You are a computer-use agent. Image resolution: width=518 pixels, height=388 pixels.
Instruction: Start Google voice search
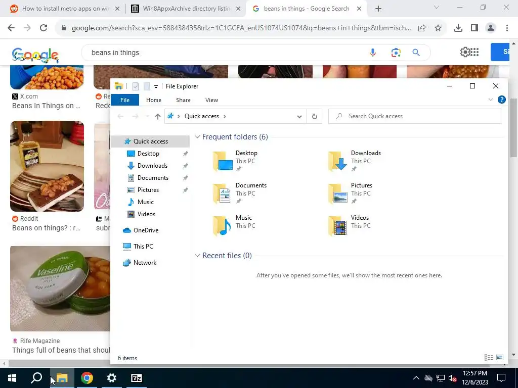pos(373,53)
